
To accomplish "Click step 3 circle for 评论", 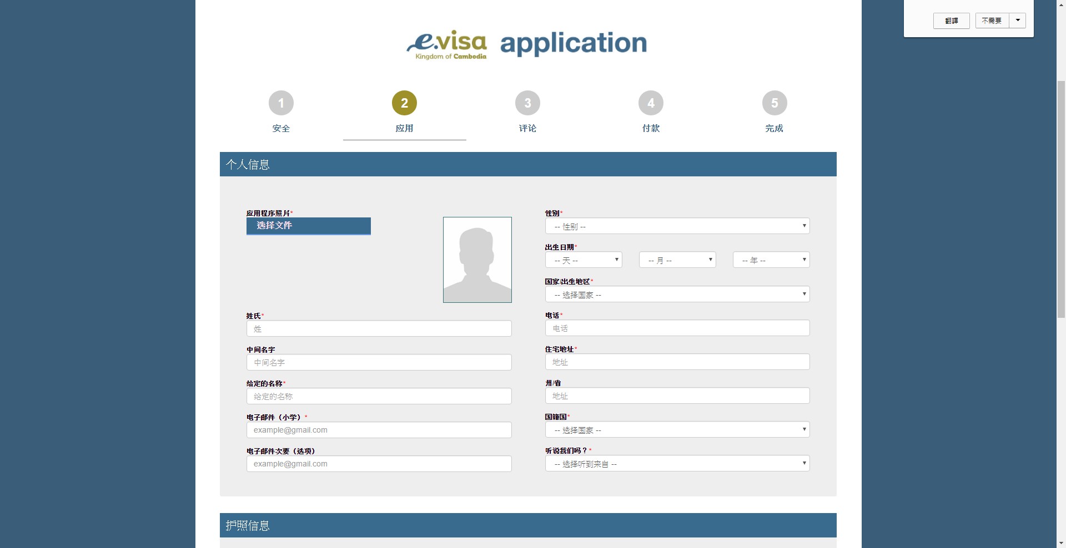I will pos(527,103).
